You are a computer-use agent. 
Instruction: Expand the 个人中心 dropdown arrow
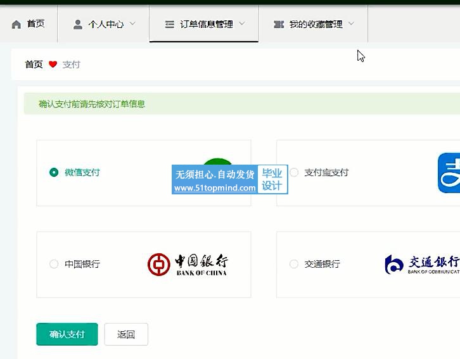[x=132, y=23]
